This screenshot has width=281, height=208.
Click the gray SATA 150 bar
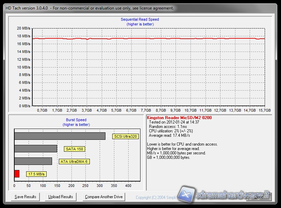[x=35, y=149]
